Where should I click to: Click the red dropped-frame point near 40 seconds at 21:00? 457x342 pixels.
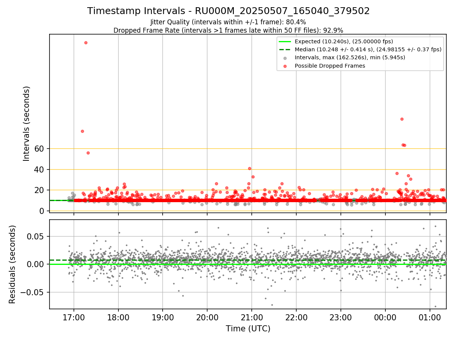[x=250, y=168]
